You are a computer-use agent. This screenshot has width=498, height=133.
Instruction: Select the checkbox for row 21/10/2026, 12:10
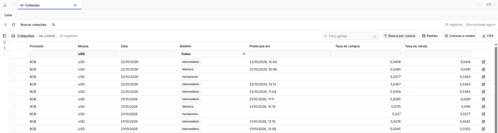pyautogui.click(x=14, y=122)
